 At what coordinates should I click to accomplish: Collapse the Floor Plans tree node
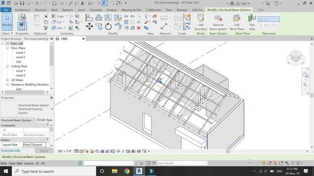pyautogui.click(x=7, y=48)
